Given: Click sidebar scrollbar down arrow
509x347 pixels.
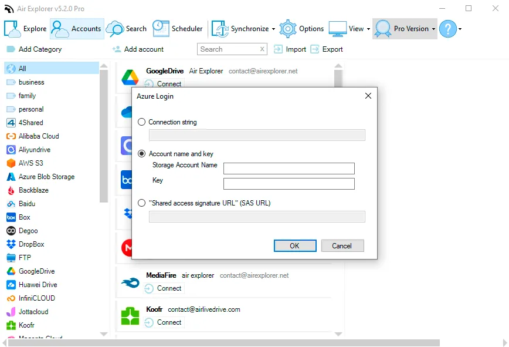Looking at the screenshot, I should click(x=104, y=333).
